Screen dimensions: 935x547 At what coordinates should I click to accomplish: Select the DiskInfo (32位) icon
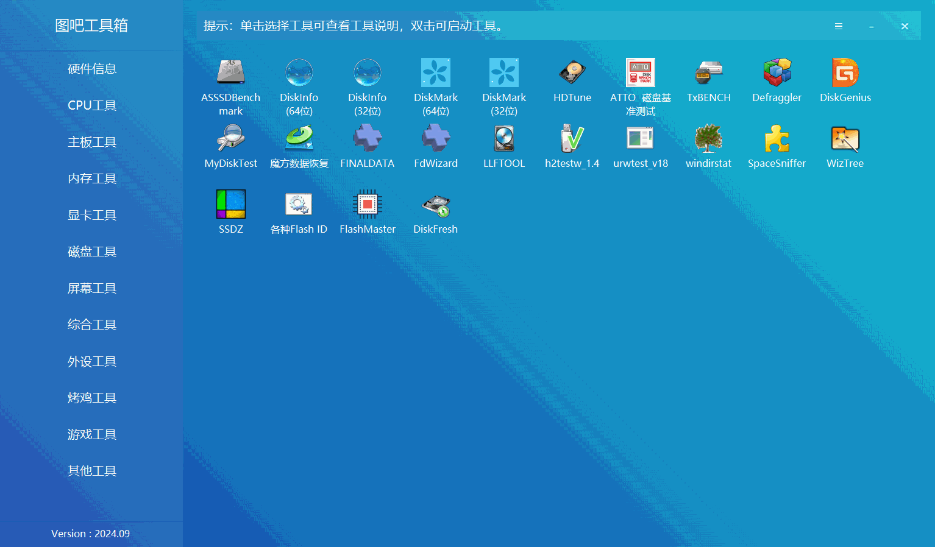pos(368,72)
